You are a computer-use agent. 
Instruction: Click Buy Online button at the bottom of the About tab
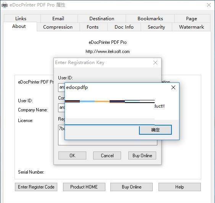click(x=131, y=187)
